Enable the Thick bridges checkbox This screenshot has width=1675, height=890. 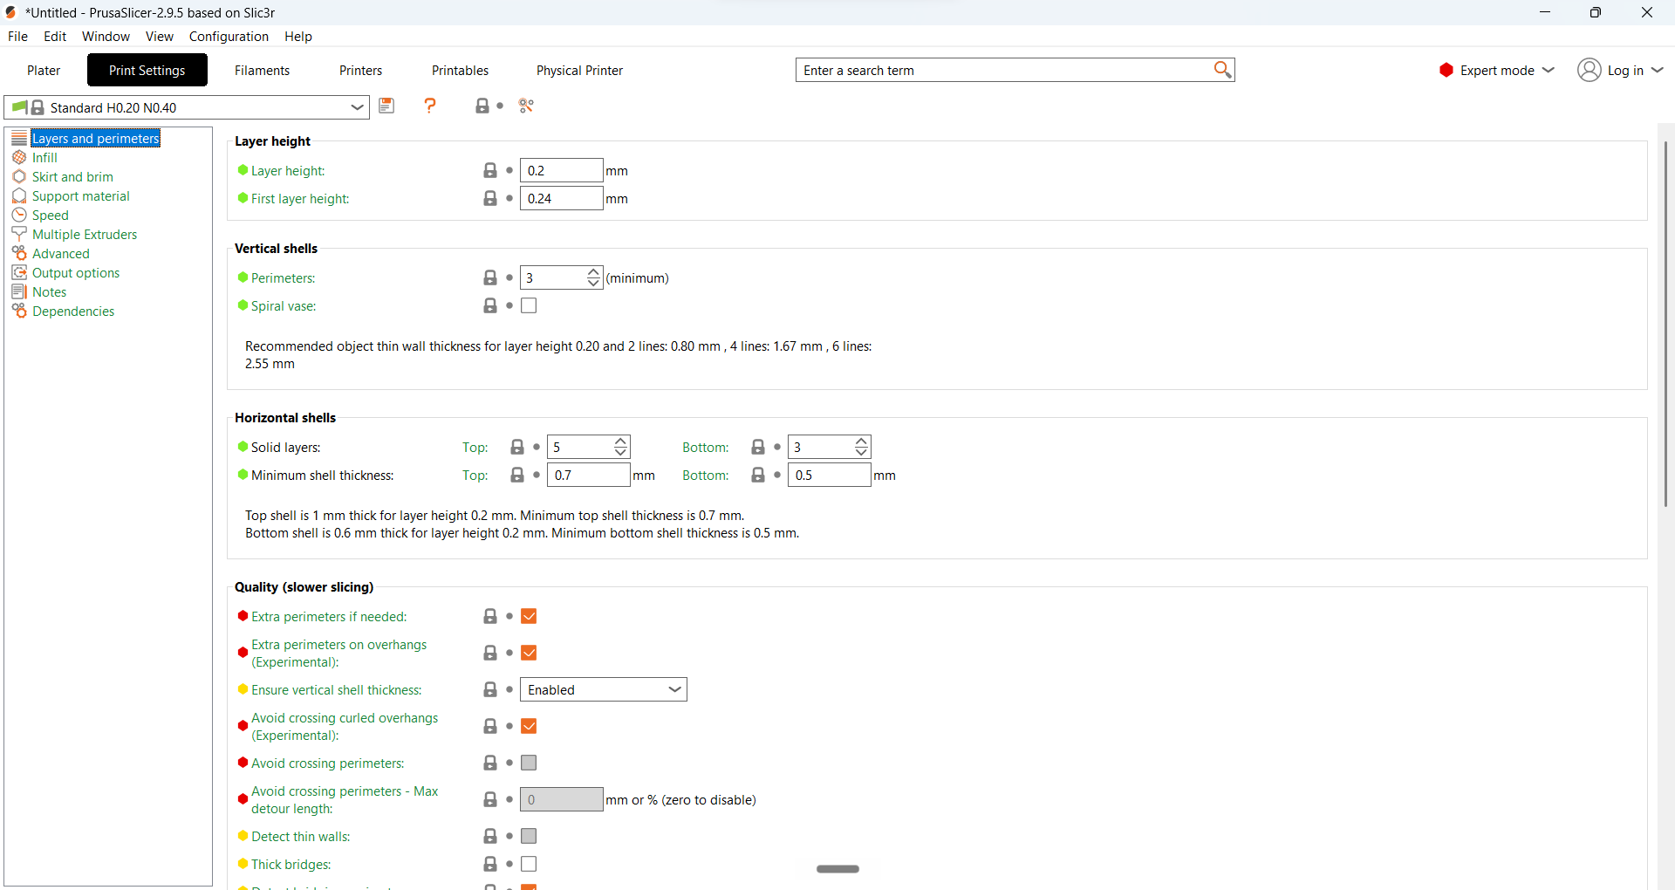point(529,864)
